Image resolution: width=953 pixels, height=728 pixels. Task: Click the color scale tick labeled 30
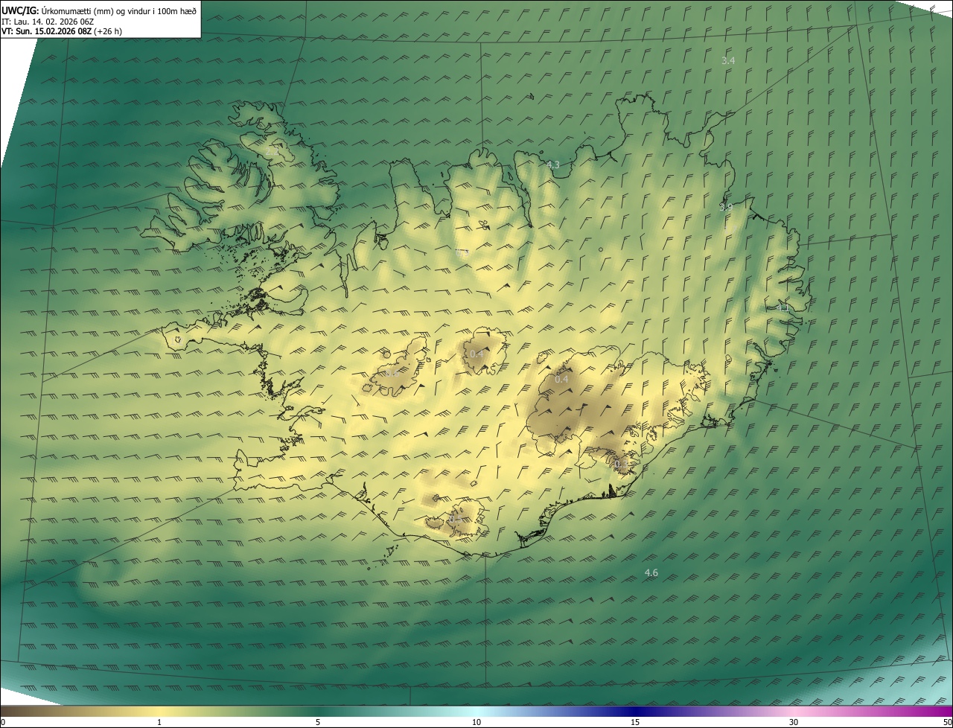[x=794, y=722]
